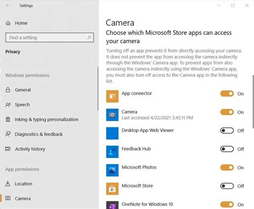The width and height of the screenshot is (254, 209).
Task: Click the Microsoft Photos app icon
Action: coord(112,170)
